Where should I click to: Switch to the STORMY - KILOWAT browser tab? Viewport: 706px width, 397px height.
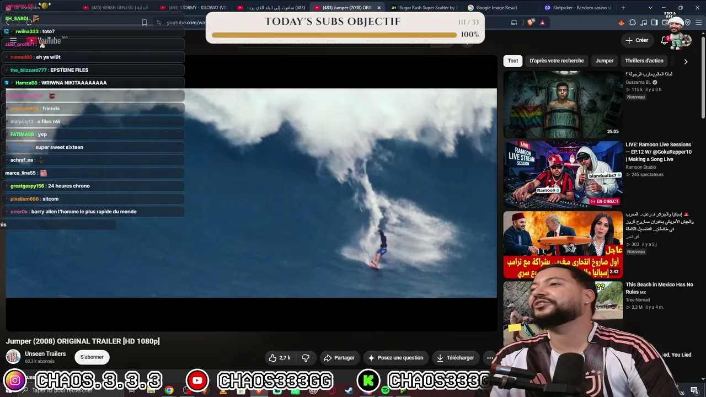click(x=194, y=8)
